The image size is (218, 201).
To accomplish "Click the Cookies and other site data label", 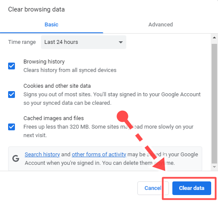I will [x=57, y=86].
